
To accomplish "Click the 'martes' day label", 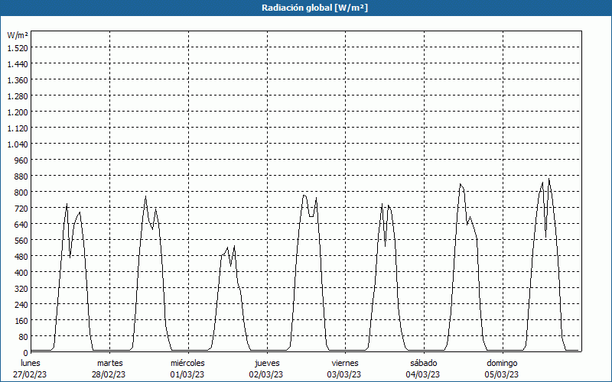I will pos(110,363).
